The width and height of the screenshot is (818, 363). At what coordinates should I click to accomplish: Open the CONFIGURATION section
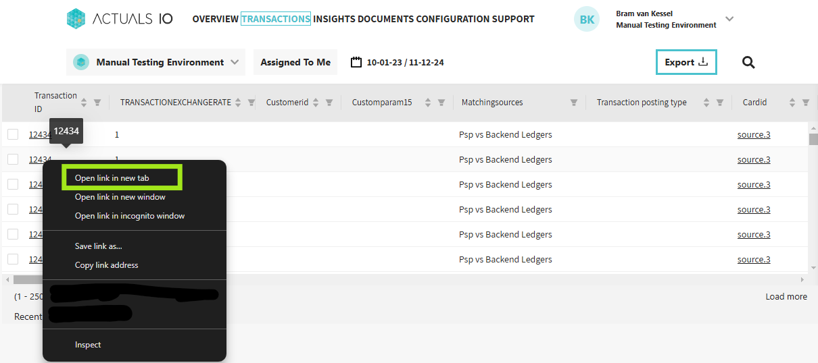452,19
